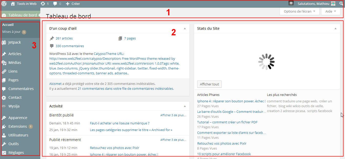
Task: Open the Options de l'écran dropdown
Action: 299,11
